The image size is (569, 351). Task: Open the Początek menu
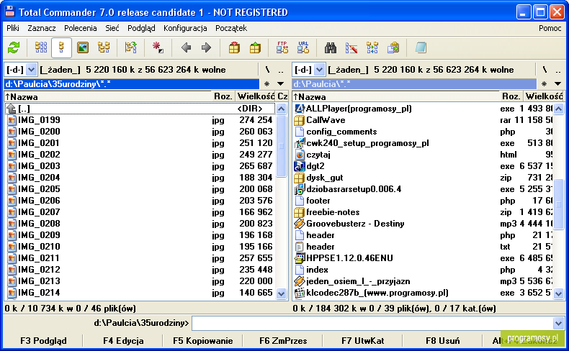click(231, 28)
